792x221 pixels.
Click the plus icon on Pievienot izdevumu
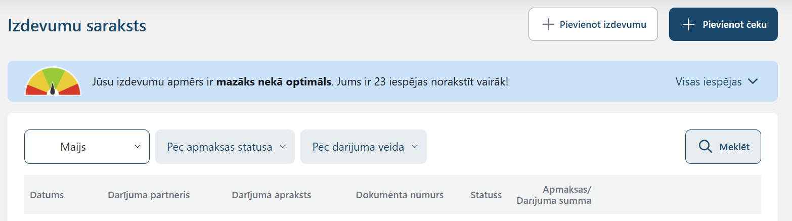pyautogui.click(x=548, y=24)
